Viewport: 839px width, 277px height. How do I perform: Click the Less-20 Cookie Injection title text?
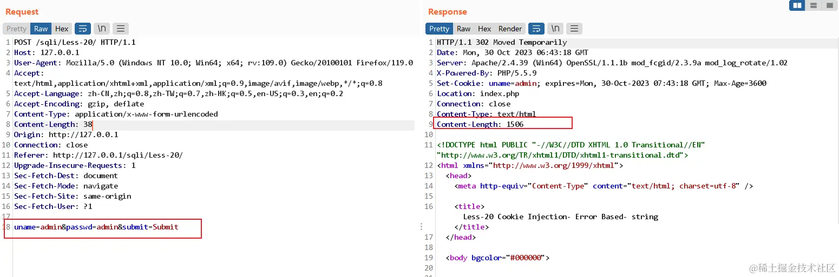560,217
